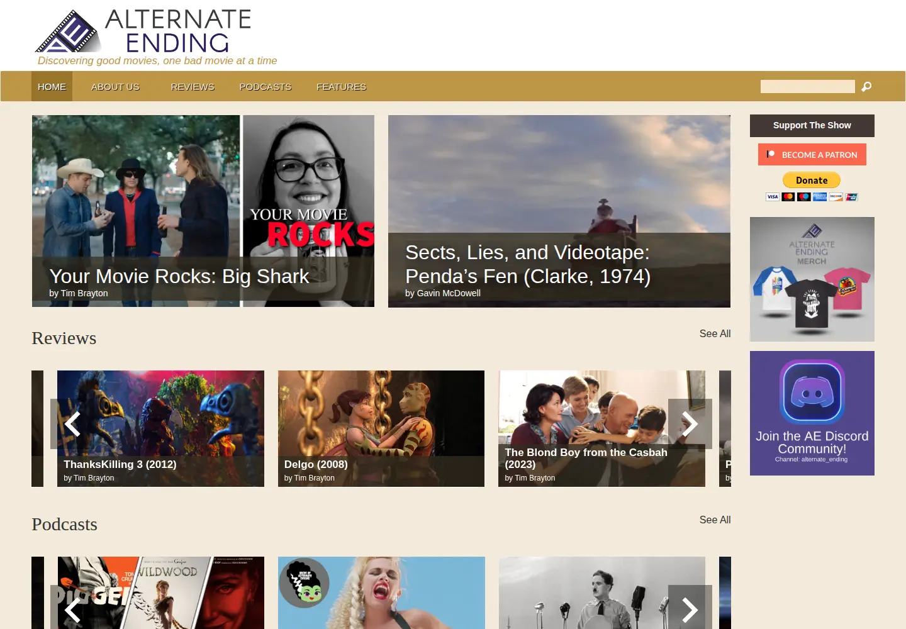Open the Delgo (2008) review
This screenshot has width=906, height=629.
[x=381, y=428]
